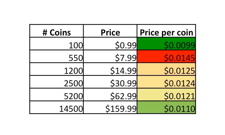Select the 'Price' header cell

pyautogui.click(x=110, y=31)
